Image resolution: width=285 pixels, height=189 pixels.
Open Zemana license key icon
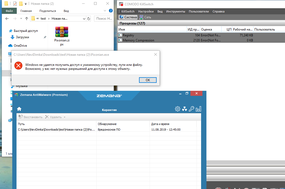(192, 109)
